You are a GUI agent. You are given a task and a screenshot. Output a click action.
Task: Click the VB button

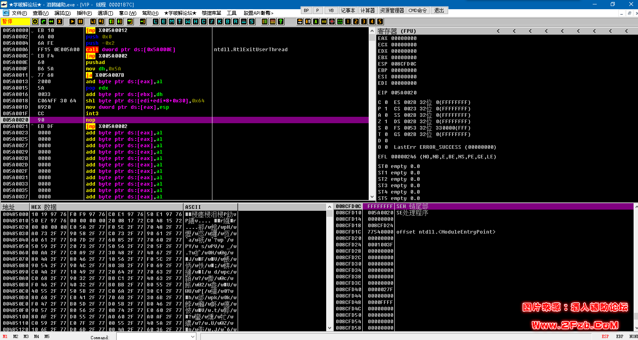pyautogui.click(x=331, y=10)
